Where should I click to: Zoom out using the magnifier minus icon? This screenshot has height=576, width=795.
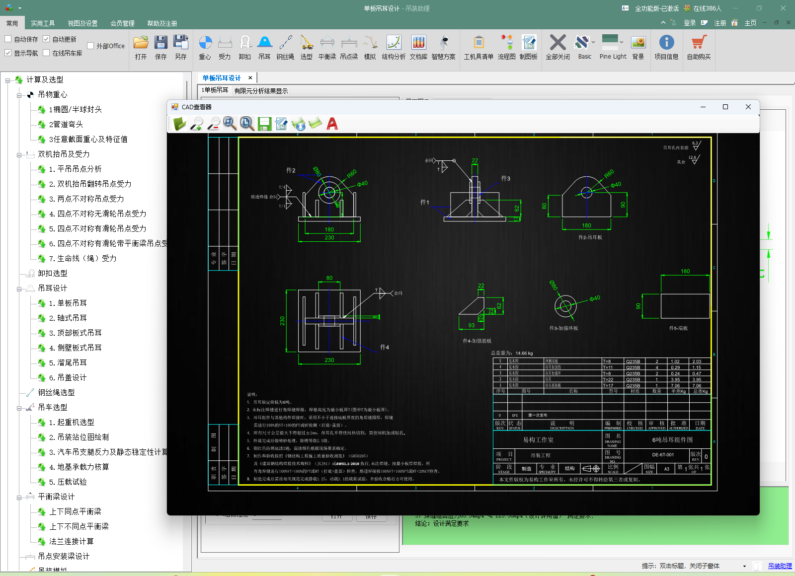click(x=214, y=124)
